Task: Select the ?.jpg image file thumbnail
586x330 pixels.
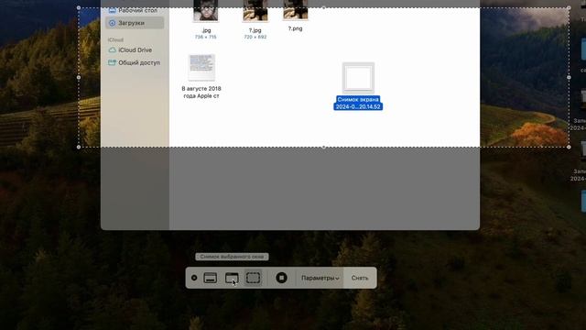Action: [255, 11]
